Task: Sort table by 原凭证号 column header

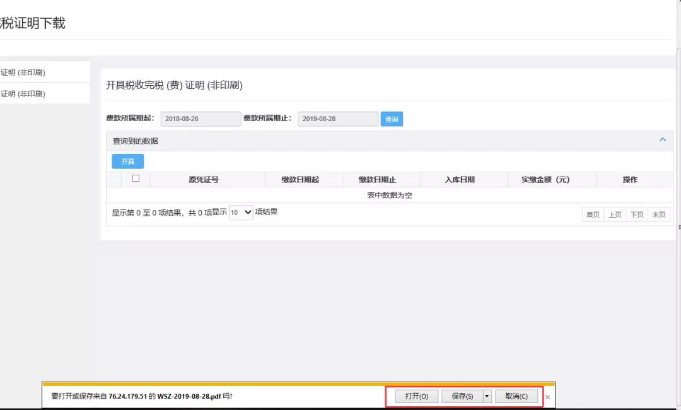Action: tap(204, 180)
